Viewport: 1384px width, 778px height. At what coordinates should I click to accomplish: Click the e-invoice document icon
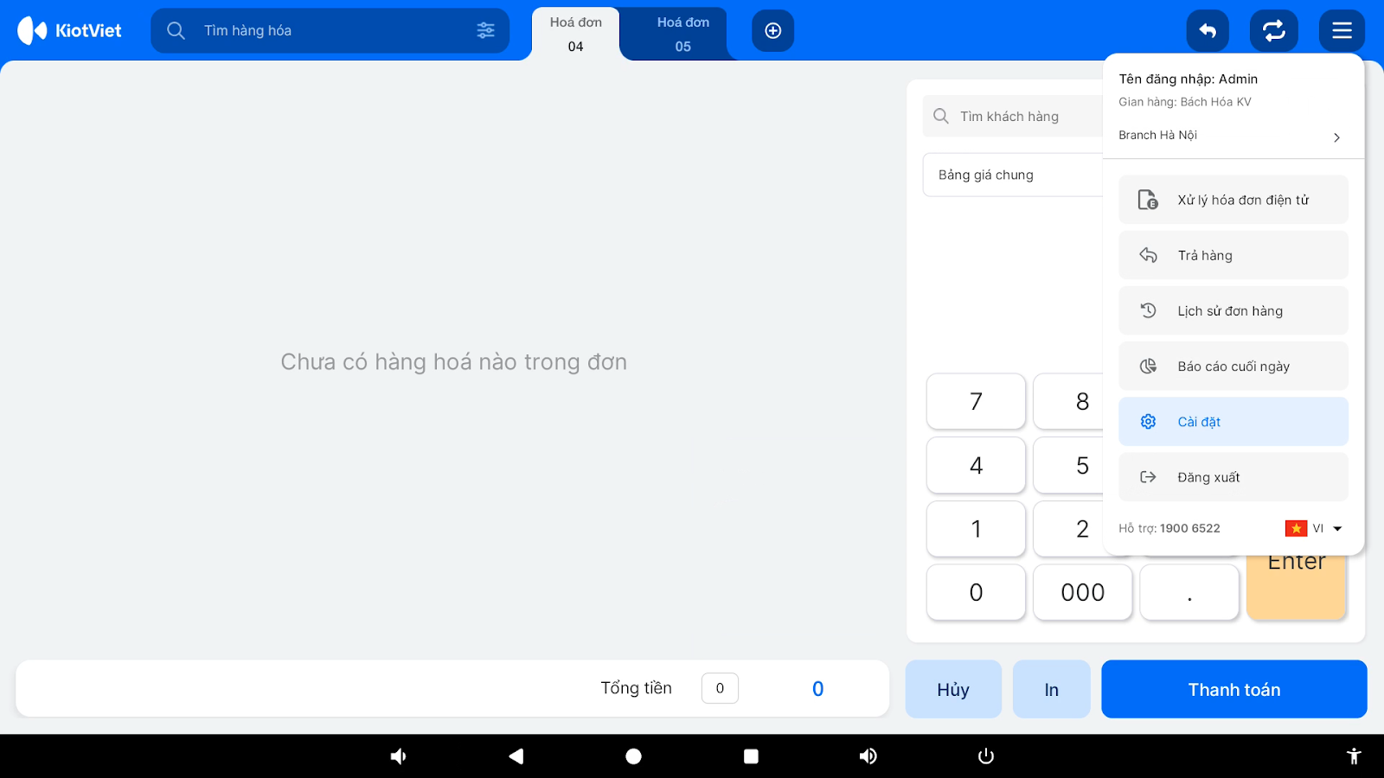(1148, 200)
